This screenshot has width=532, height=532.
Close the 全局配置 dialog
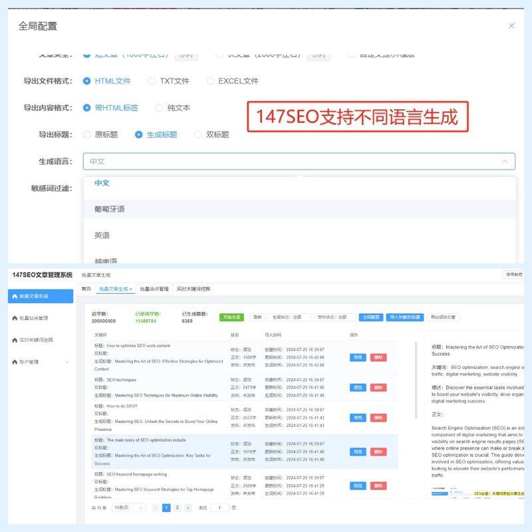[511, 25]
